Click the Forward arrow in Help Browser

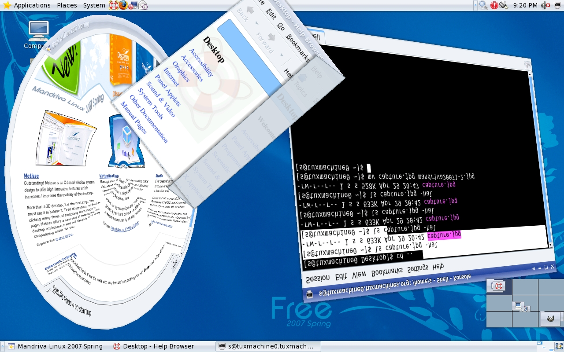[x=271, y=37]
